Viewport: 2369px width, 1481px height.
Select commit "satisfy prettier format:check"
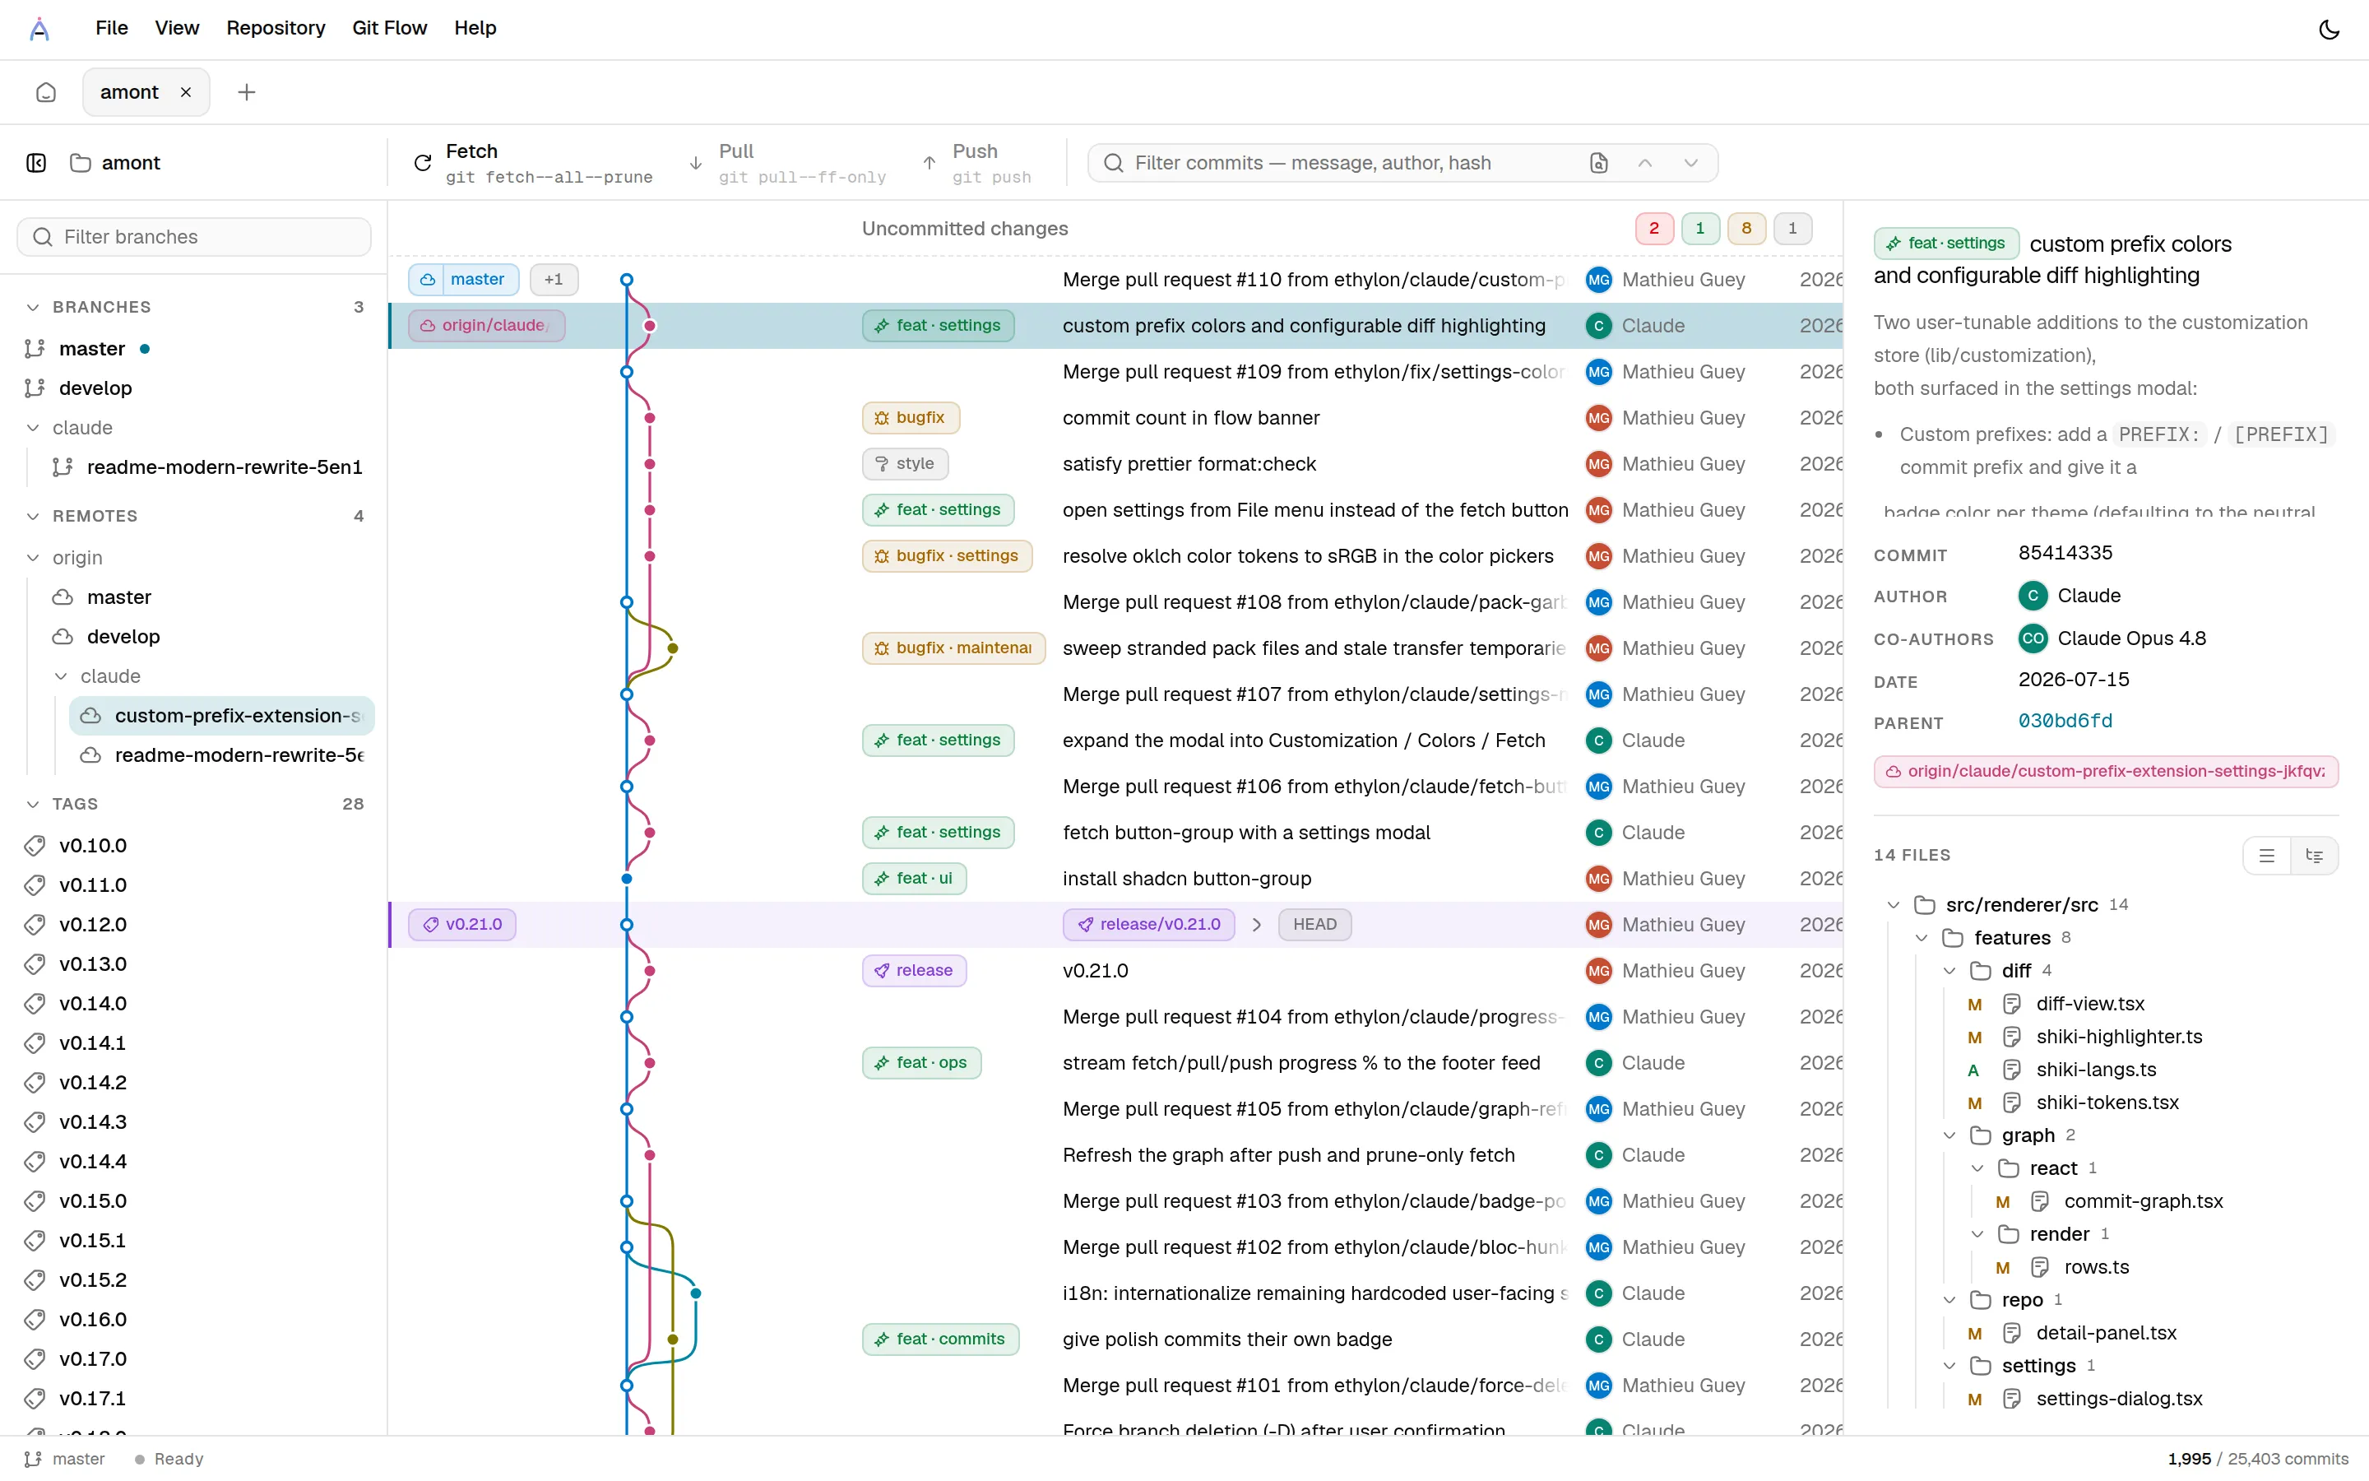[x=1115, y=463]
